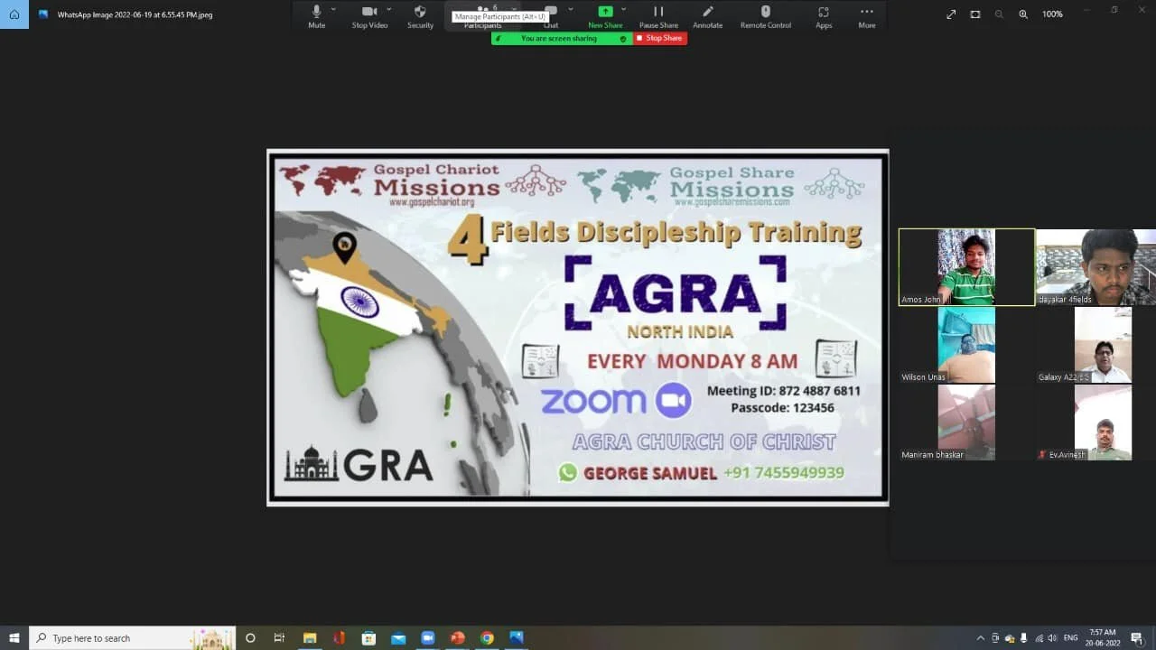Open Google Chrome from taskbar
The width and height of the screenshot is (1156, 650).
point(487,637)
